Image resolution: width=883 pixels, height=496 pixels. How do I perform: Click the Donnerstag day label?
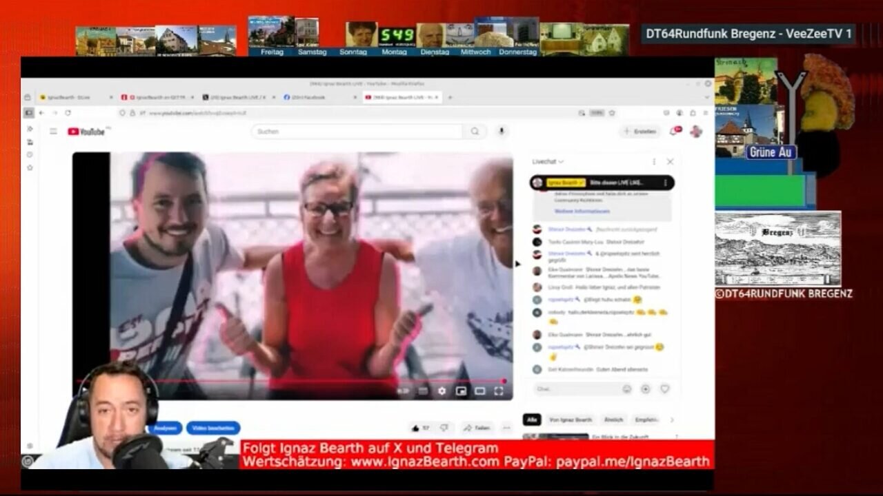pos(517,52)
